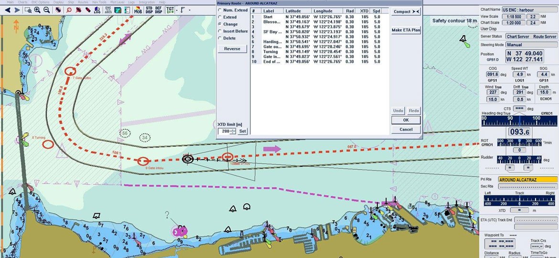Click the ENC ARCS chart icon
The height and width of the screenshot is (258, 559).
[108, 10]
